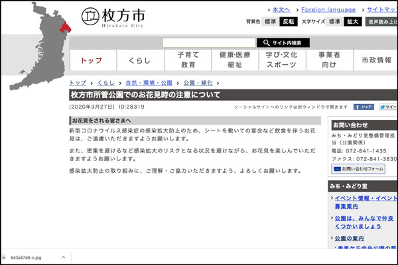This screenshot has width=398, height=265.
Task: Open the 事業者向け navigation tab
Action: click(328, 60)
